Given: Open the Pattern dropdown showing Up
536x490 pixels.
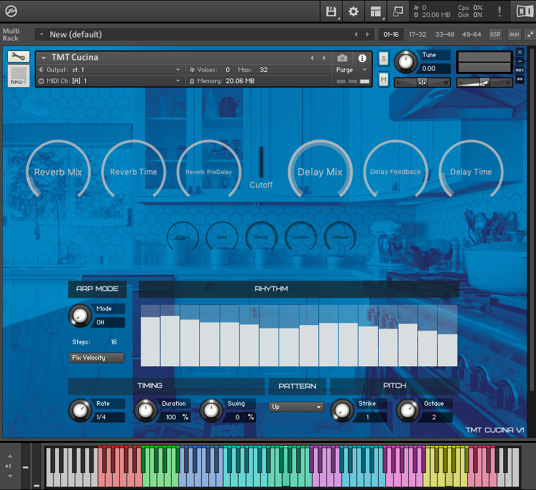Looking at the screenshot, I should click(296, 407).
